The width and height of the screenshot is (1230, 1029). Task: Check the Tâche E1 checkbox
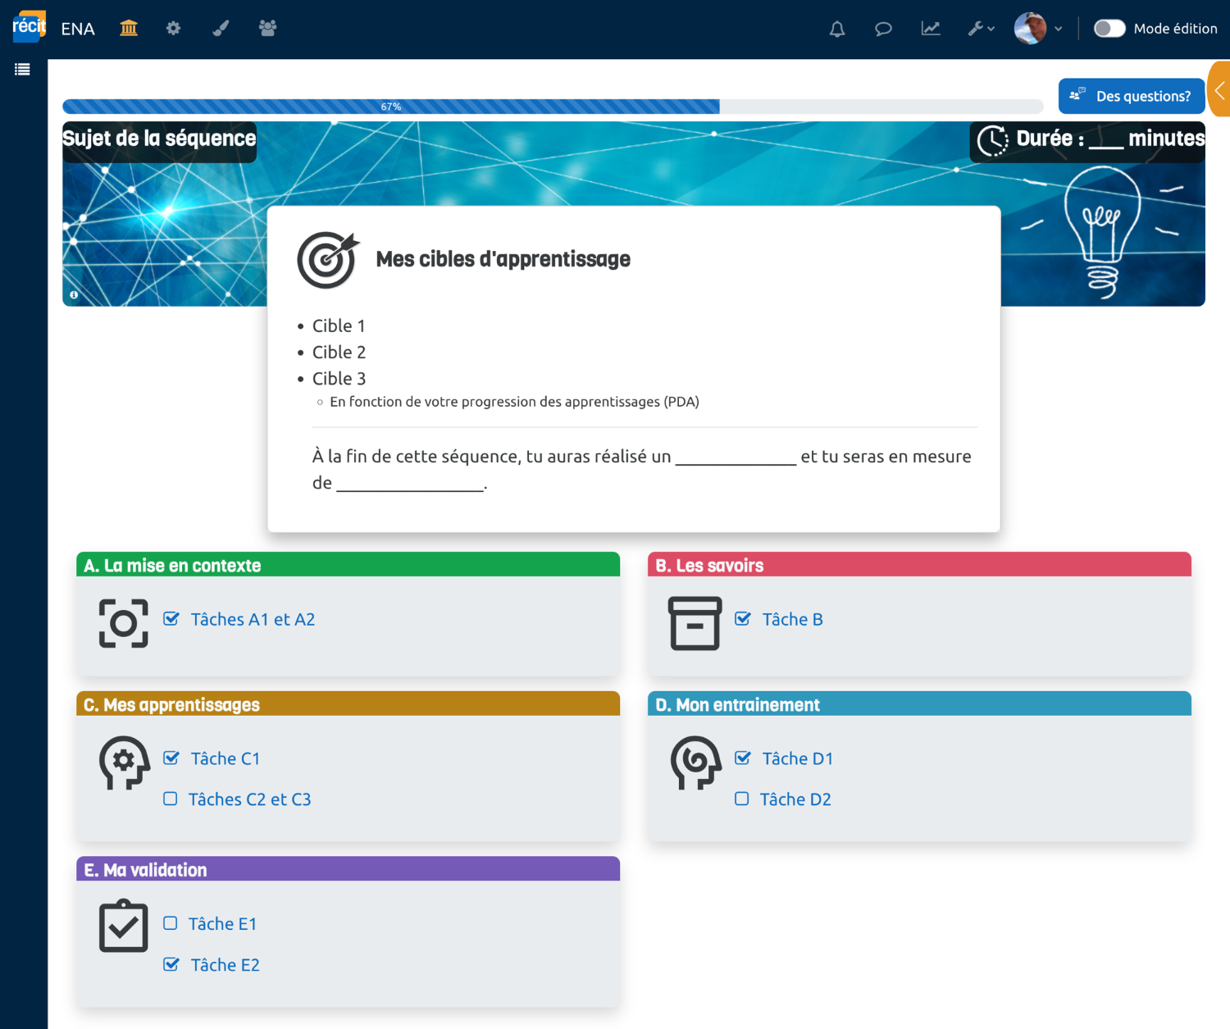(x=171, y=923)
